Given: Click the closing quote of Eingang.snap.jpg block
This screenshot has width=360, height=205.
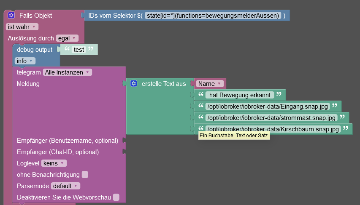Looking at the screenshot, I should [x=335, y=105].
